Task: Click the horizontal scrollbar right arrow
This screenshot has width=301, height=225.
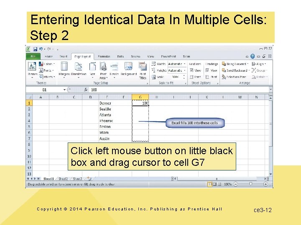Action: (x=265, y=179)
